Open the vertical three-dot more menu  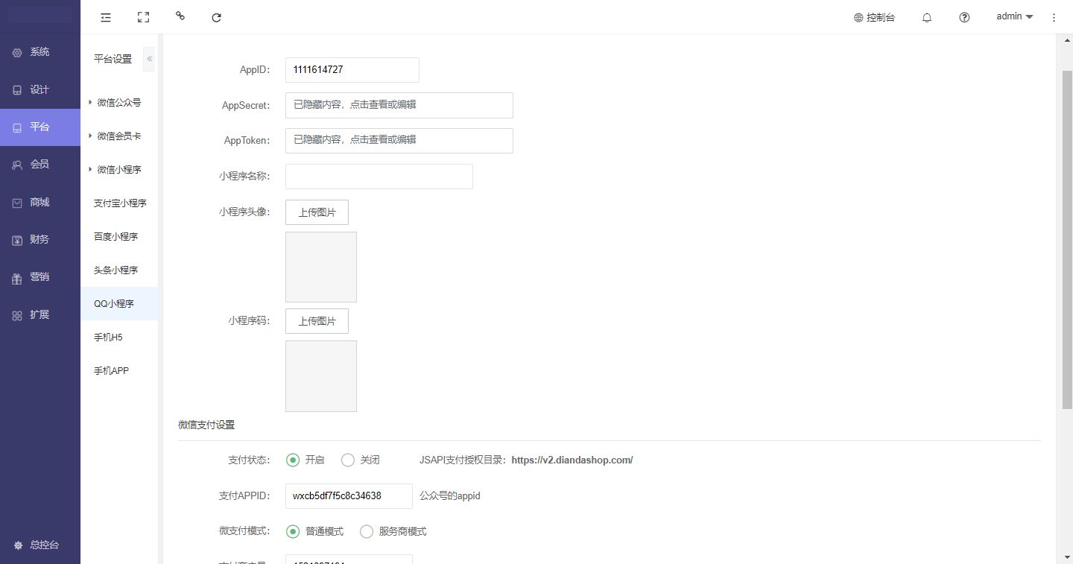(1054, 17)
